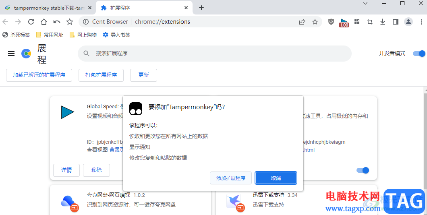Viewport: 427px width, 215px height.
Task: Open 详情 for Global Speed extension
Action: pos(66,170)
